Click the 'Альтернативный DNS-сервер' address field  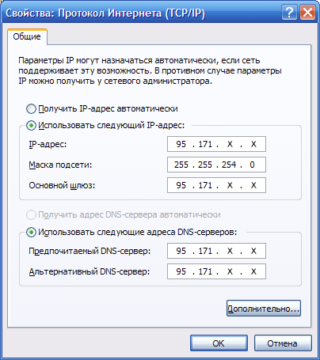[x=216, y=271]
